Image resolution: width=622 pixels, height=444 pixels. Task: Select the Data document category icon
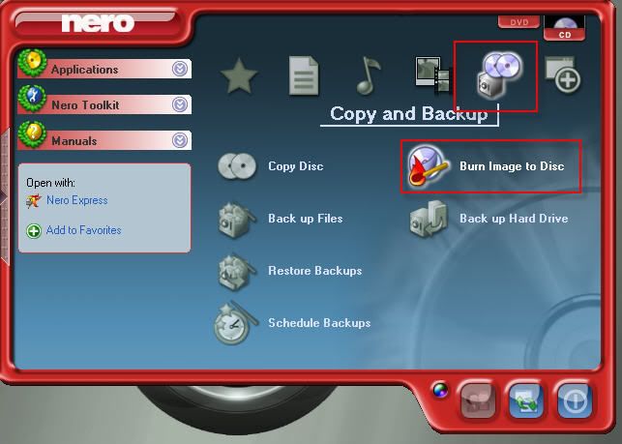304,75
